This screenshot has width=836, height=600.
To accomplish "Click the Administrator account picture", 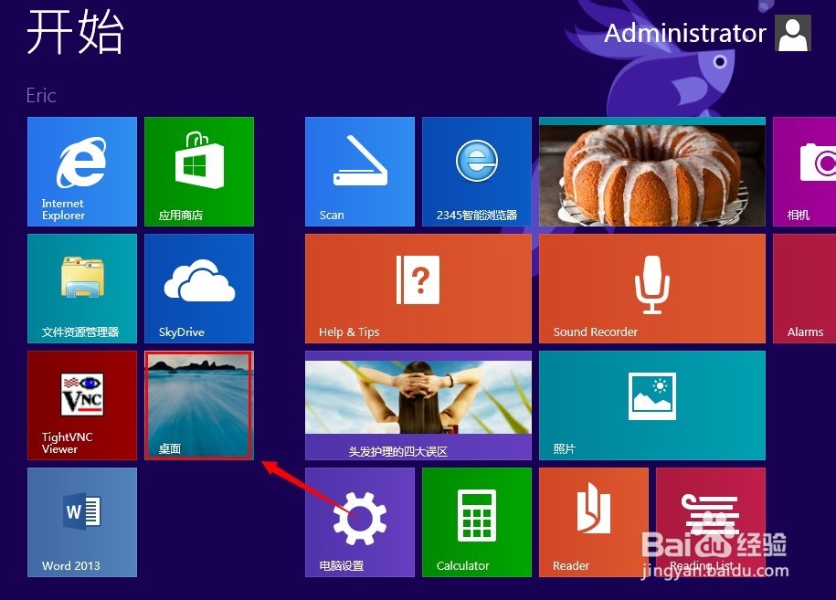I will tap(792, 33).
